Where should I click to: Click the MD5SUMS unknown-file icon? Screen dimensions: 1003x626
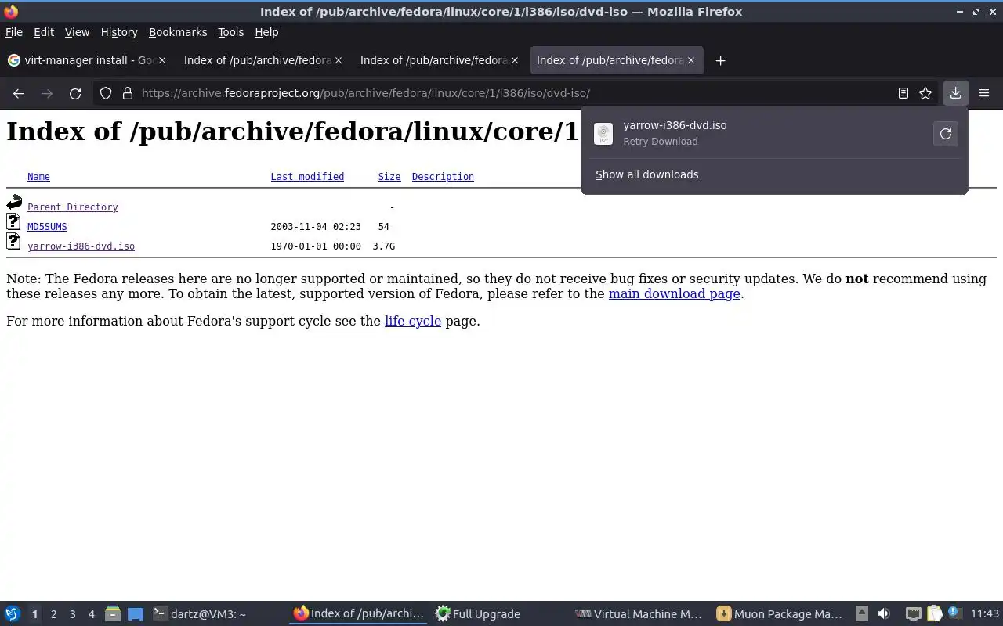click(x=13, y=222)
